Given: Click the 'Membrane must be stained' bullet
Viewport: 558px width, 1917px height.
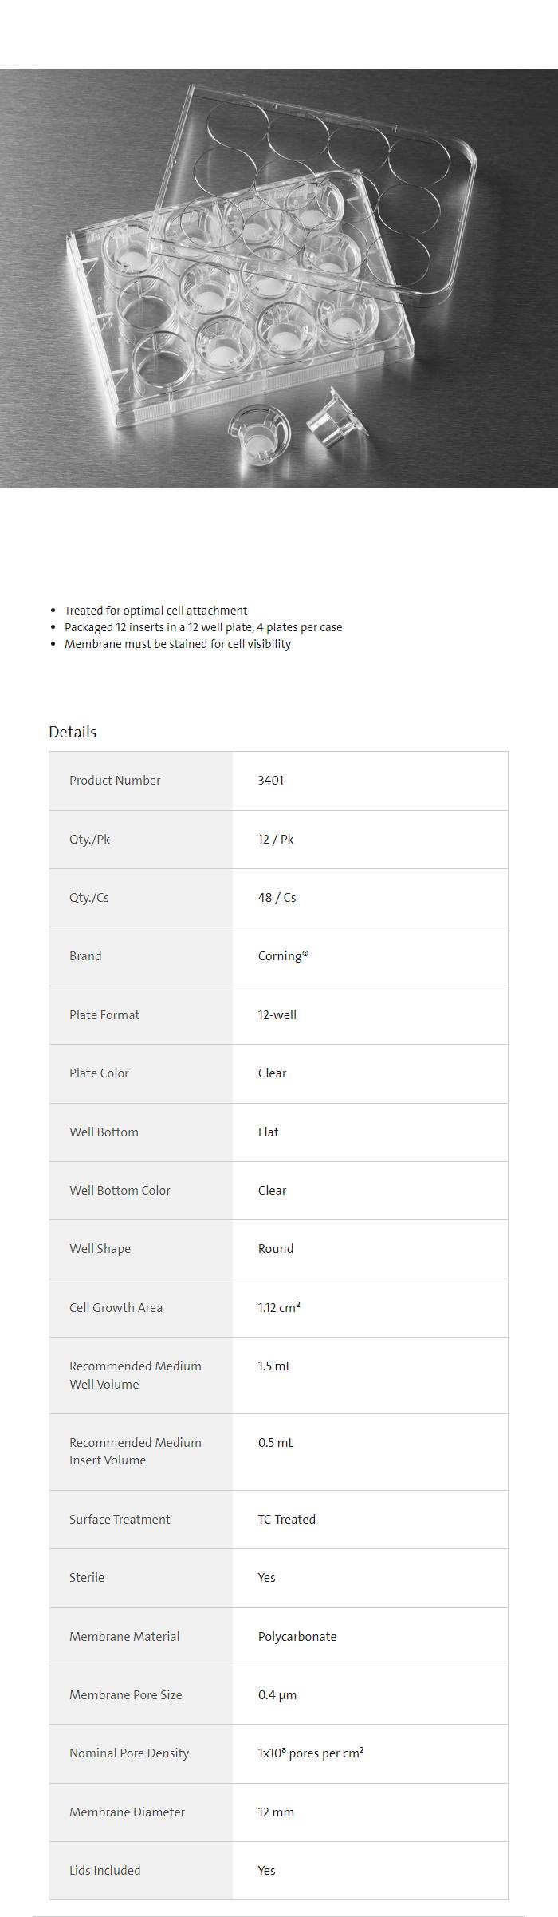Looking at the screenshot, I should [177, 644].
